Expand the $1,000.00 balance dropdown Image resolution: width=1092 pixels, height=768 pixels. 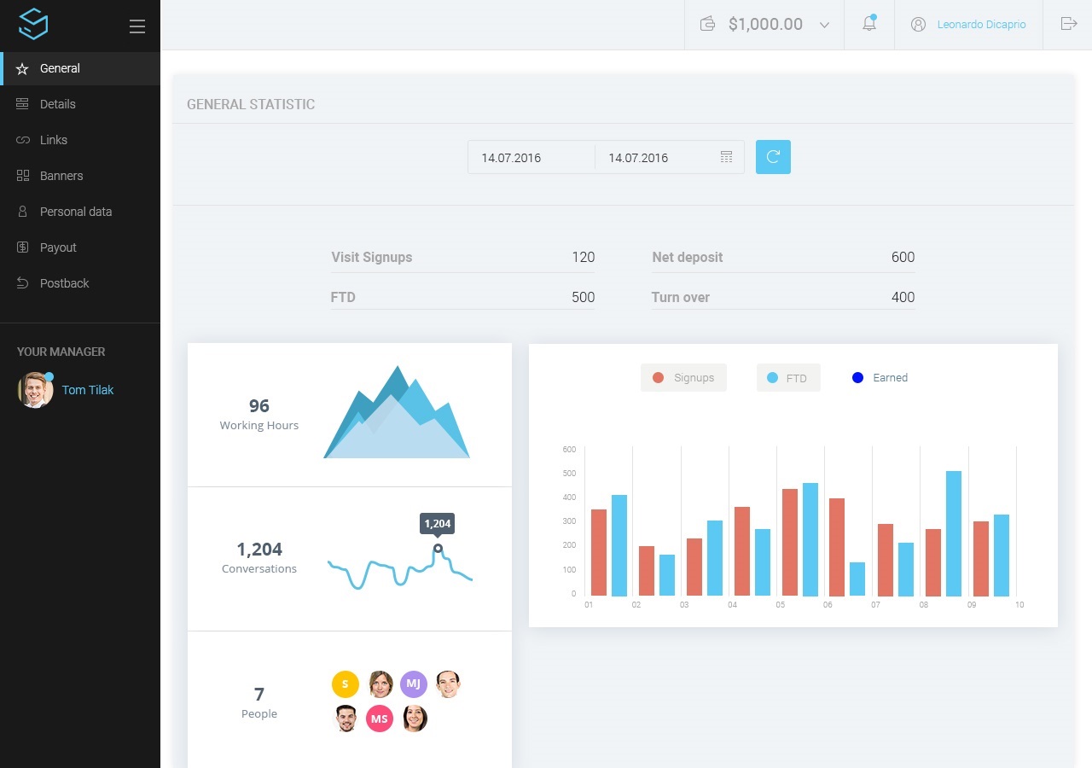point(824,25)
